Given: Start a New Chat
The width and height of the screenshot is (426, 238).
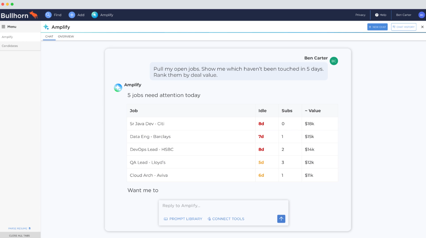Looking at the screenshot, I should pos(378,27).
